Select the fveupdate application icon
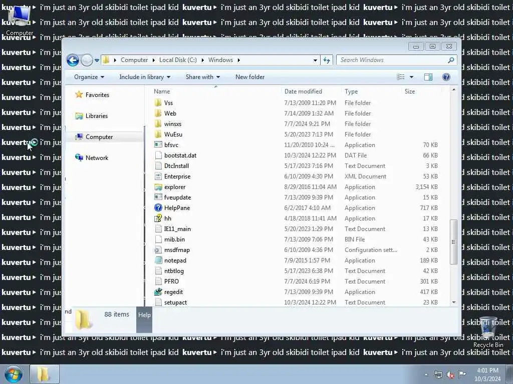Image resolution: width=513 pixels, height=384 pixels. click(158, 197)
